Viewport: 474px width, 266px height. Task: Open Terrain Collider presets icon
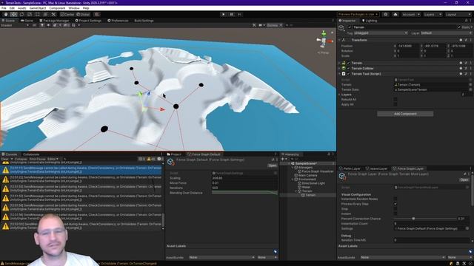pyautogui.click(x=466, y=68)
